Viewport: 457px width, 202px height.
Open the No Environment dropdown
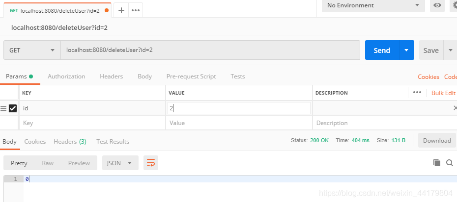pyautogui.click(x=373, y=5)
